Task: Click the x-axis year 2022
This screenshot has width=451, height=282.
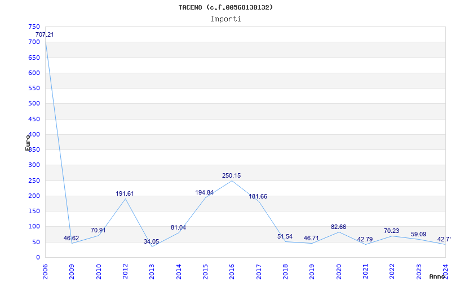Action: pos(392,271)
